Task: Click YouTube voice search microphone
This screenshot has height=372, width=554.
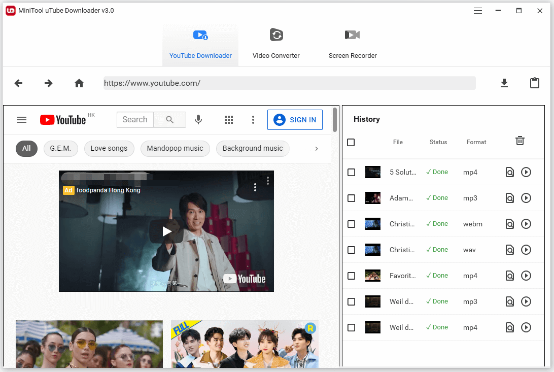Action: [x=198, y=120]
